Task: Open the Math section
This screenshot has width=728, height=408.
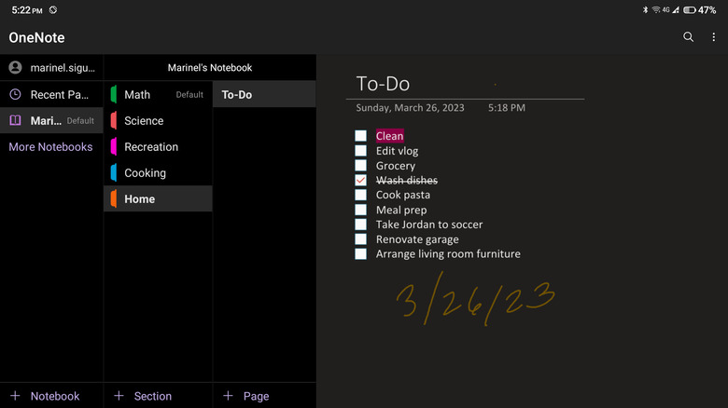Action: coord(137,94)
